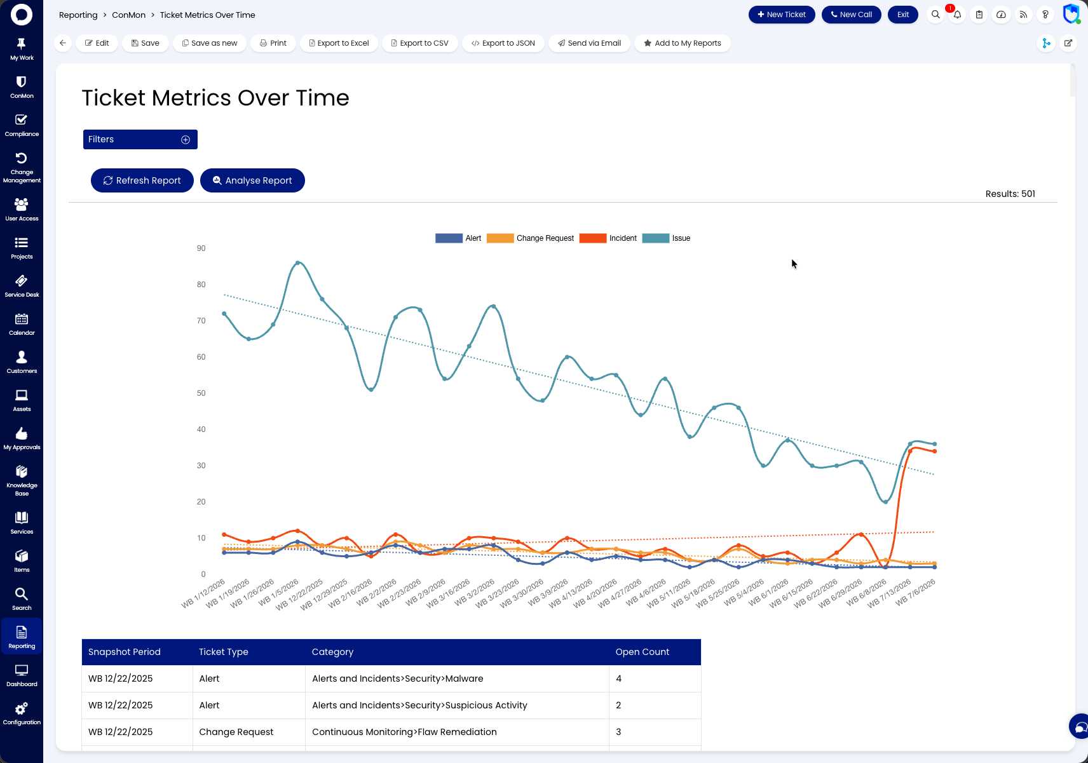
Task: Click New Call button
Action: pyautogui.click(x=852, y=15)
